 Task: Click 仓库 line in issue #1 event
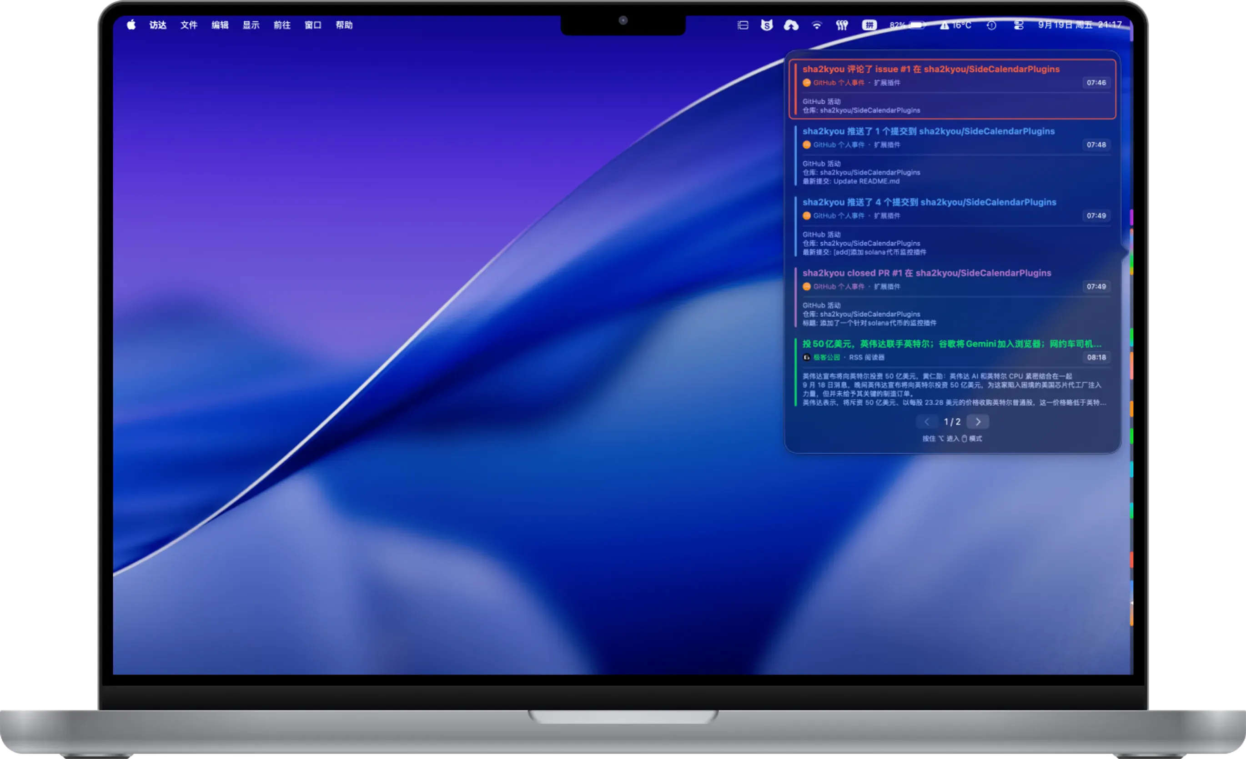[861, 110]
